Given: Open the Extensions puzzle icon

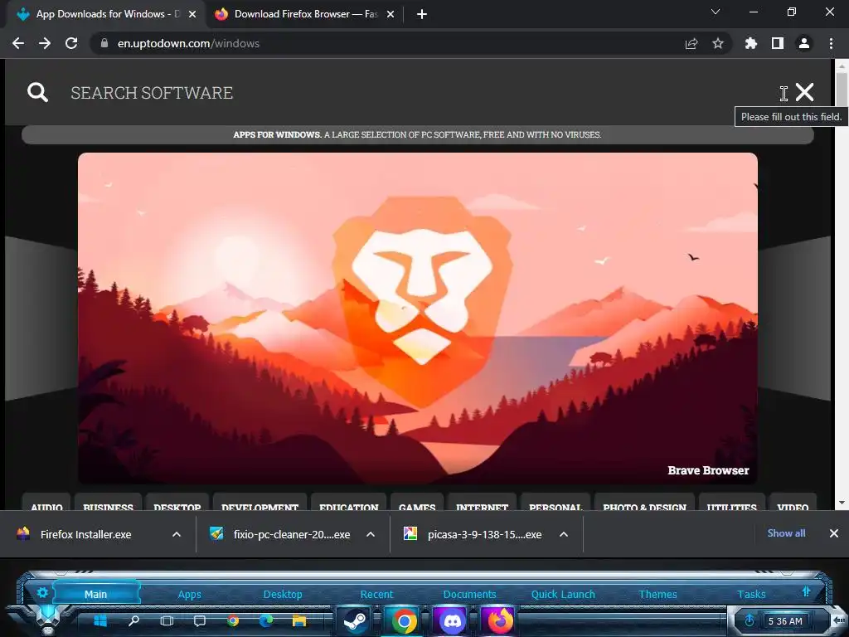Looking at the screenshot, I should coord(751,43).
